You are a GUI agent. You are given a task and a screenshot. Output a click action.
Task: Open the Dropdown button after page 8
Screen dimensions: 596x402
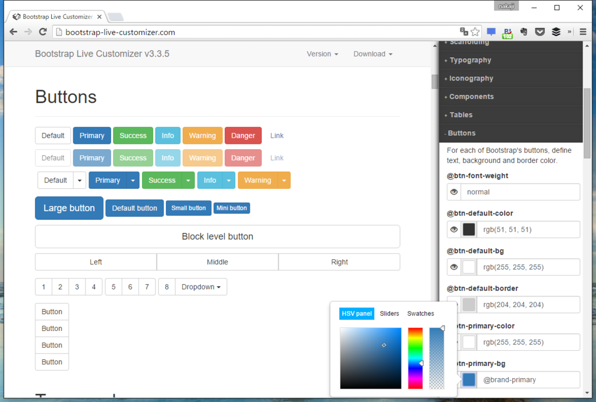pyautogui.click(x=201, y=287)
